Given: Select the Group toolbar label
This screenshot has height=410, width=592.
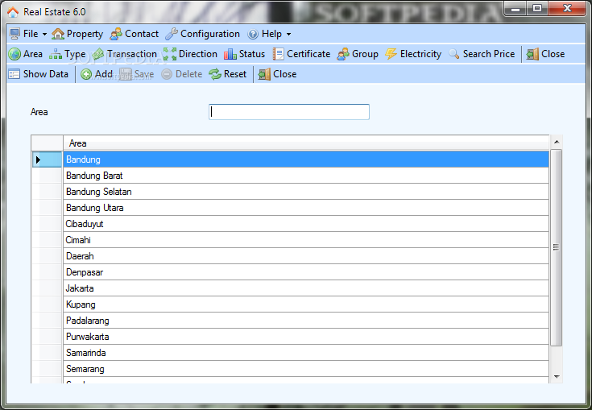Looking at the screenshot, I should click(x=365, y=54).
